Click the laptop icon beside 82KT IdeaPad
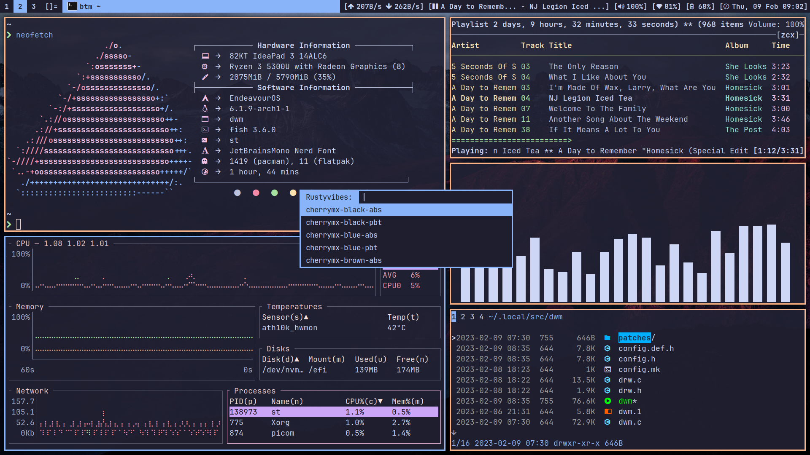Image resolution: width=810 pixels, height=455 pixels. (x=205, y=56)
